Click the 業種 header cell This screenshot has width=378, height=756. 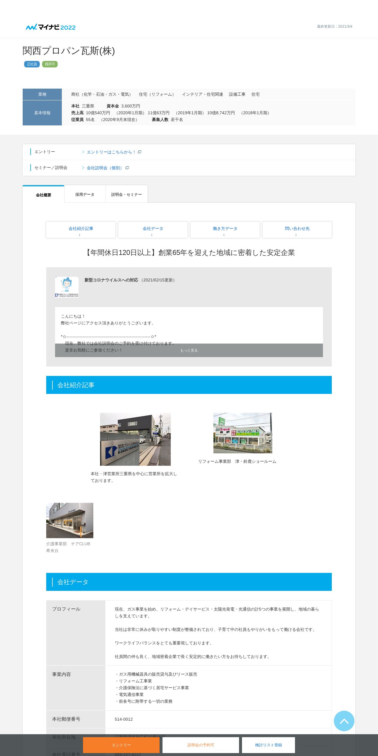click(42, 94)
